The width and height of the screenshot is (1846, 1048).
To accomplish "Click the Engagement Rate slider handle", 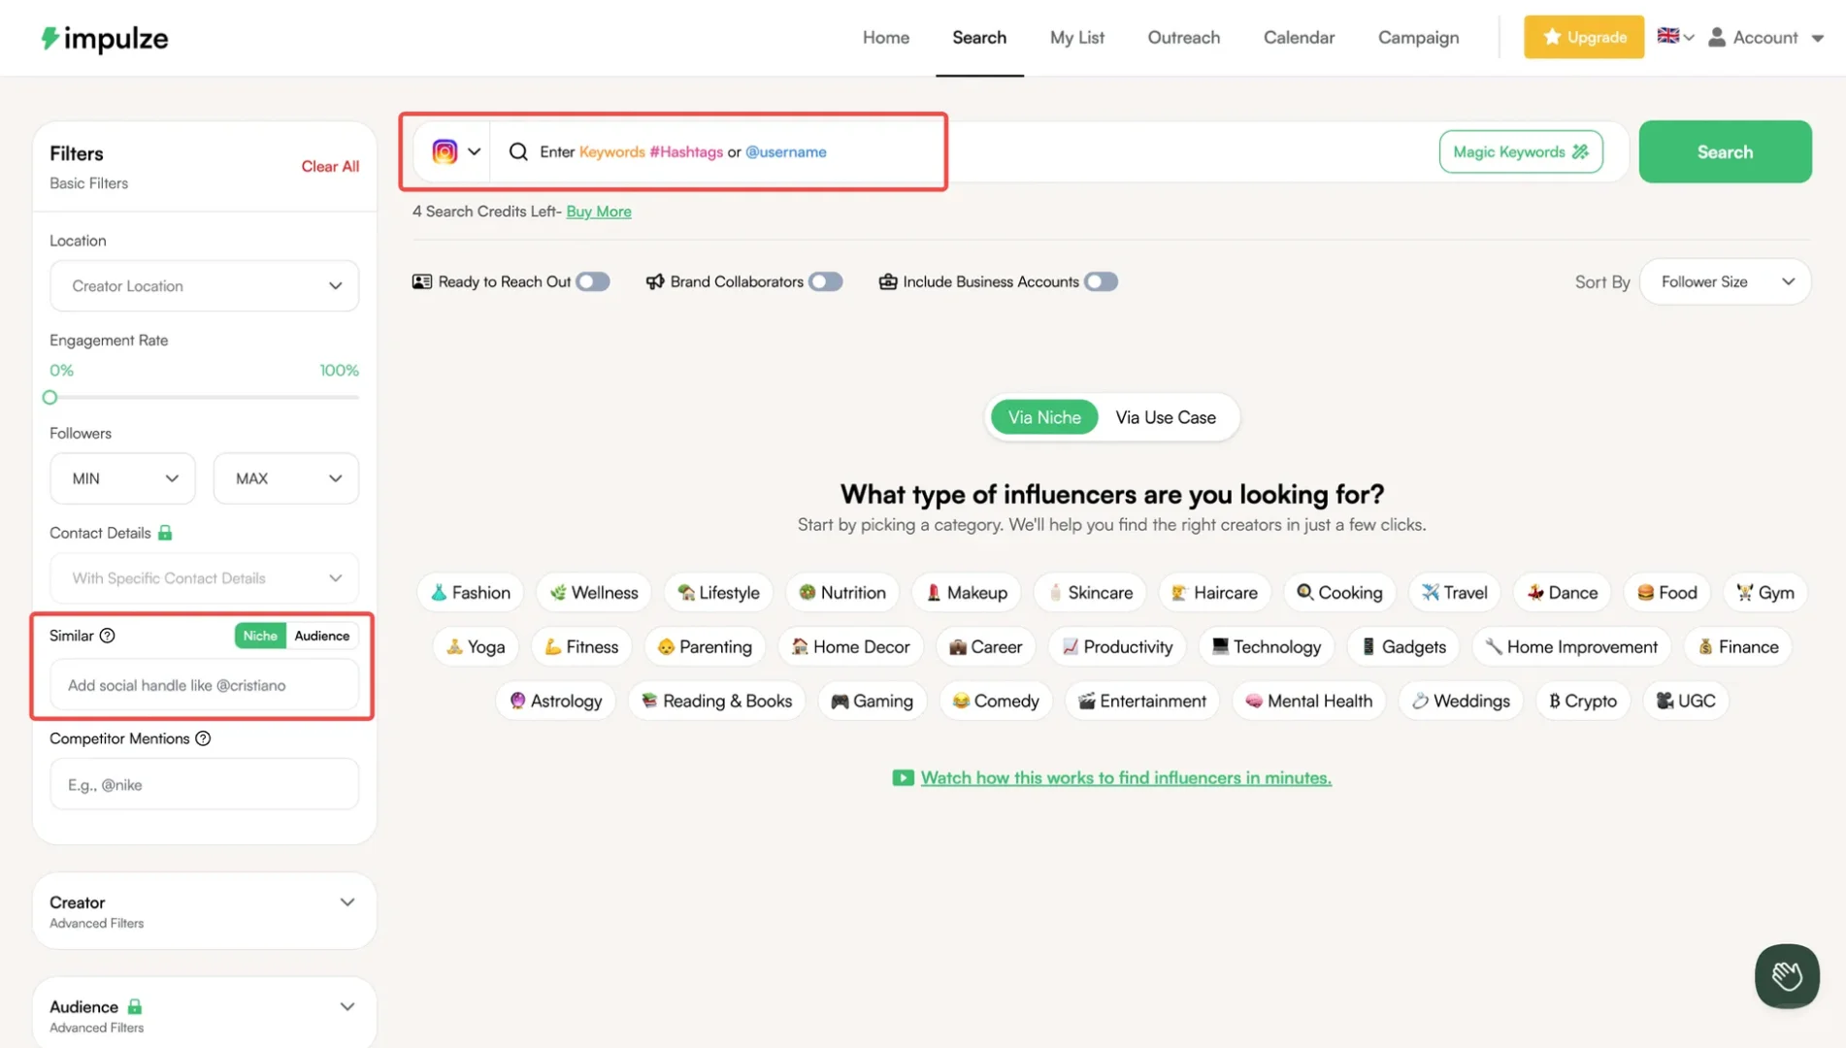I will pyautogui.click(x=50, y=397).
